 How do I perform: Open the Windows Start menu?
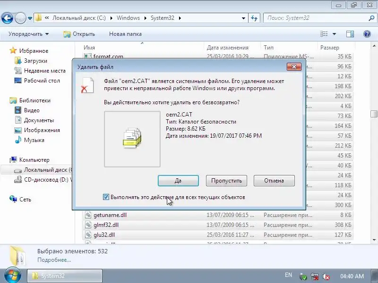coord(12,276)
